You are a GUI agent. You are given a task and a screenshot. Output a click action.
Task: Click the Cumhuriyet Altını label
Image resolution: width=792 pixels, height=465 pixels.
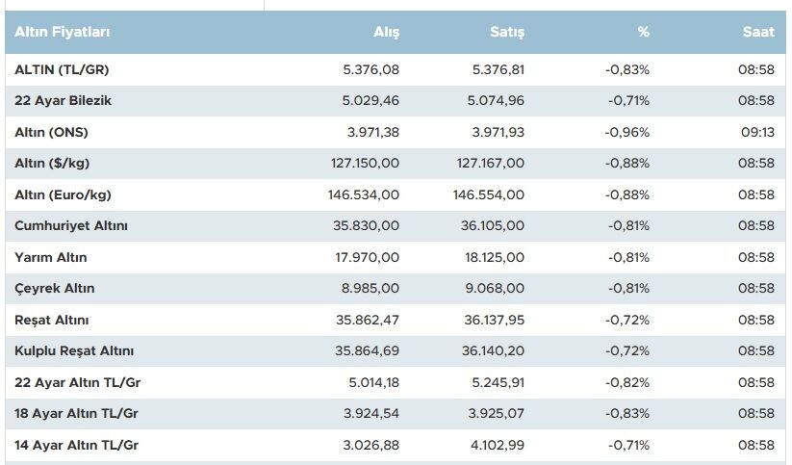[x=71, y=226]
